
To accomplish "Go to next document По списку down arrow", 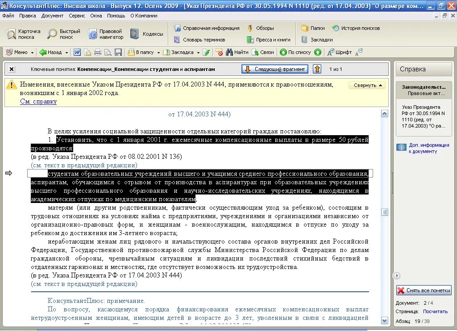I will tap(295, 53).
